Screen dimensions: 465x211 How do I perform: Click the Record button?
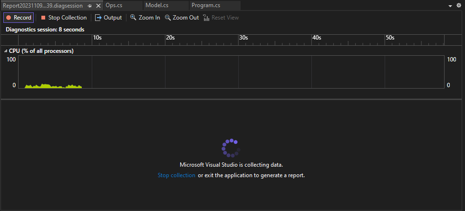tap(19, 18)
